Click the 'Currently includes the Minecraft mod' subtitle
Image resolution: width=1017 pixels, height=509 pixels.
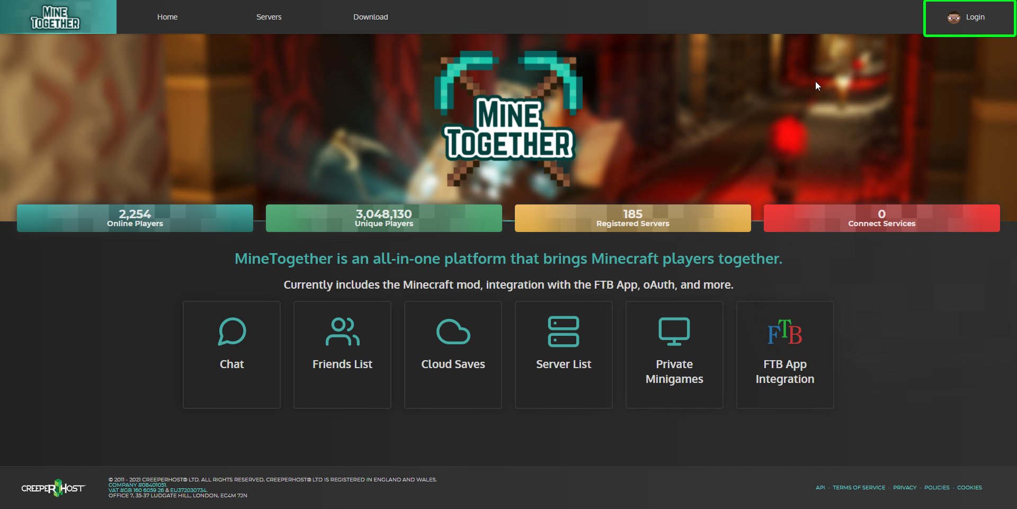(508, 285)
